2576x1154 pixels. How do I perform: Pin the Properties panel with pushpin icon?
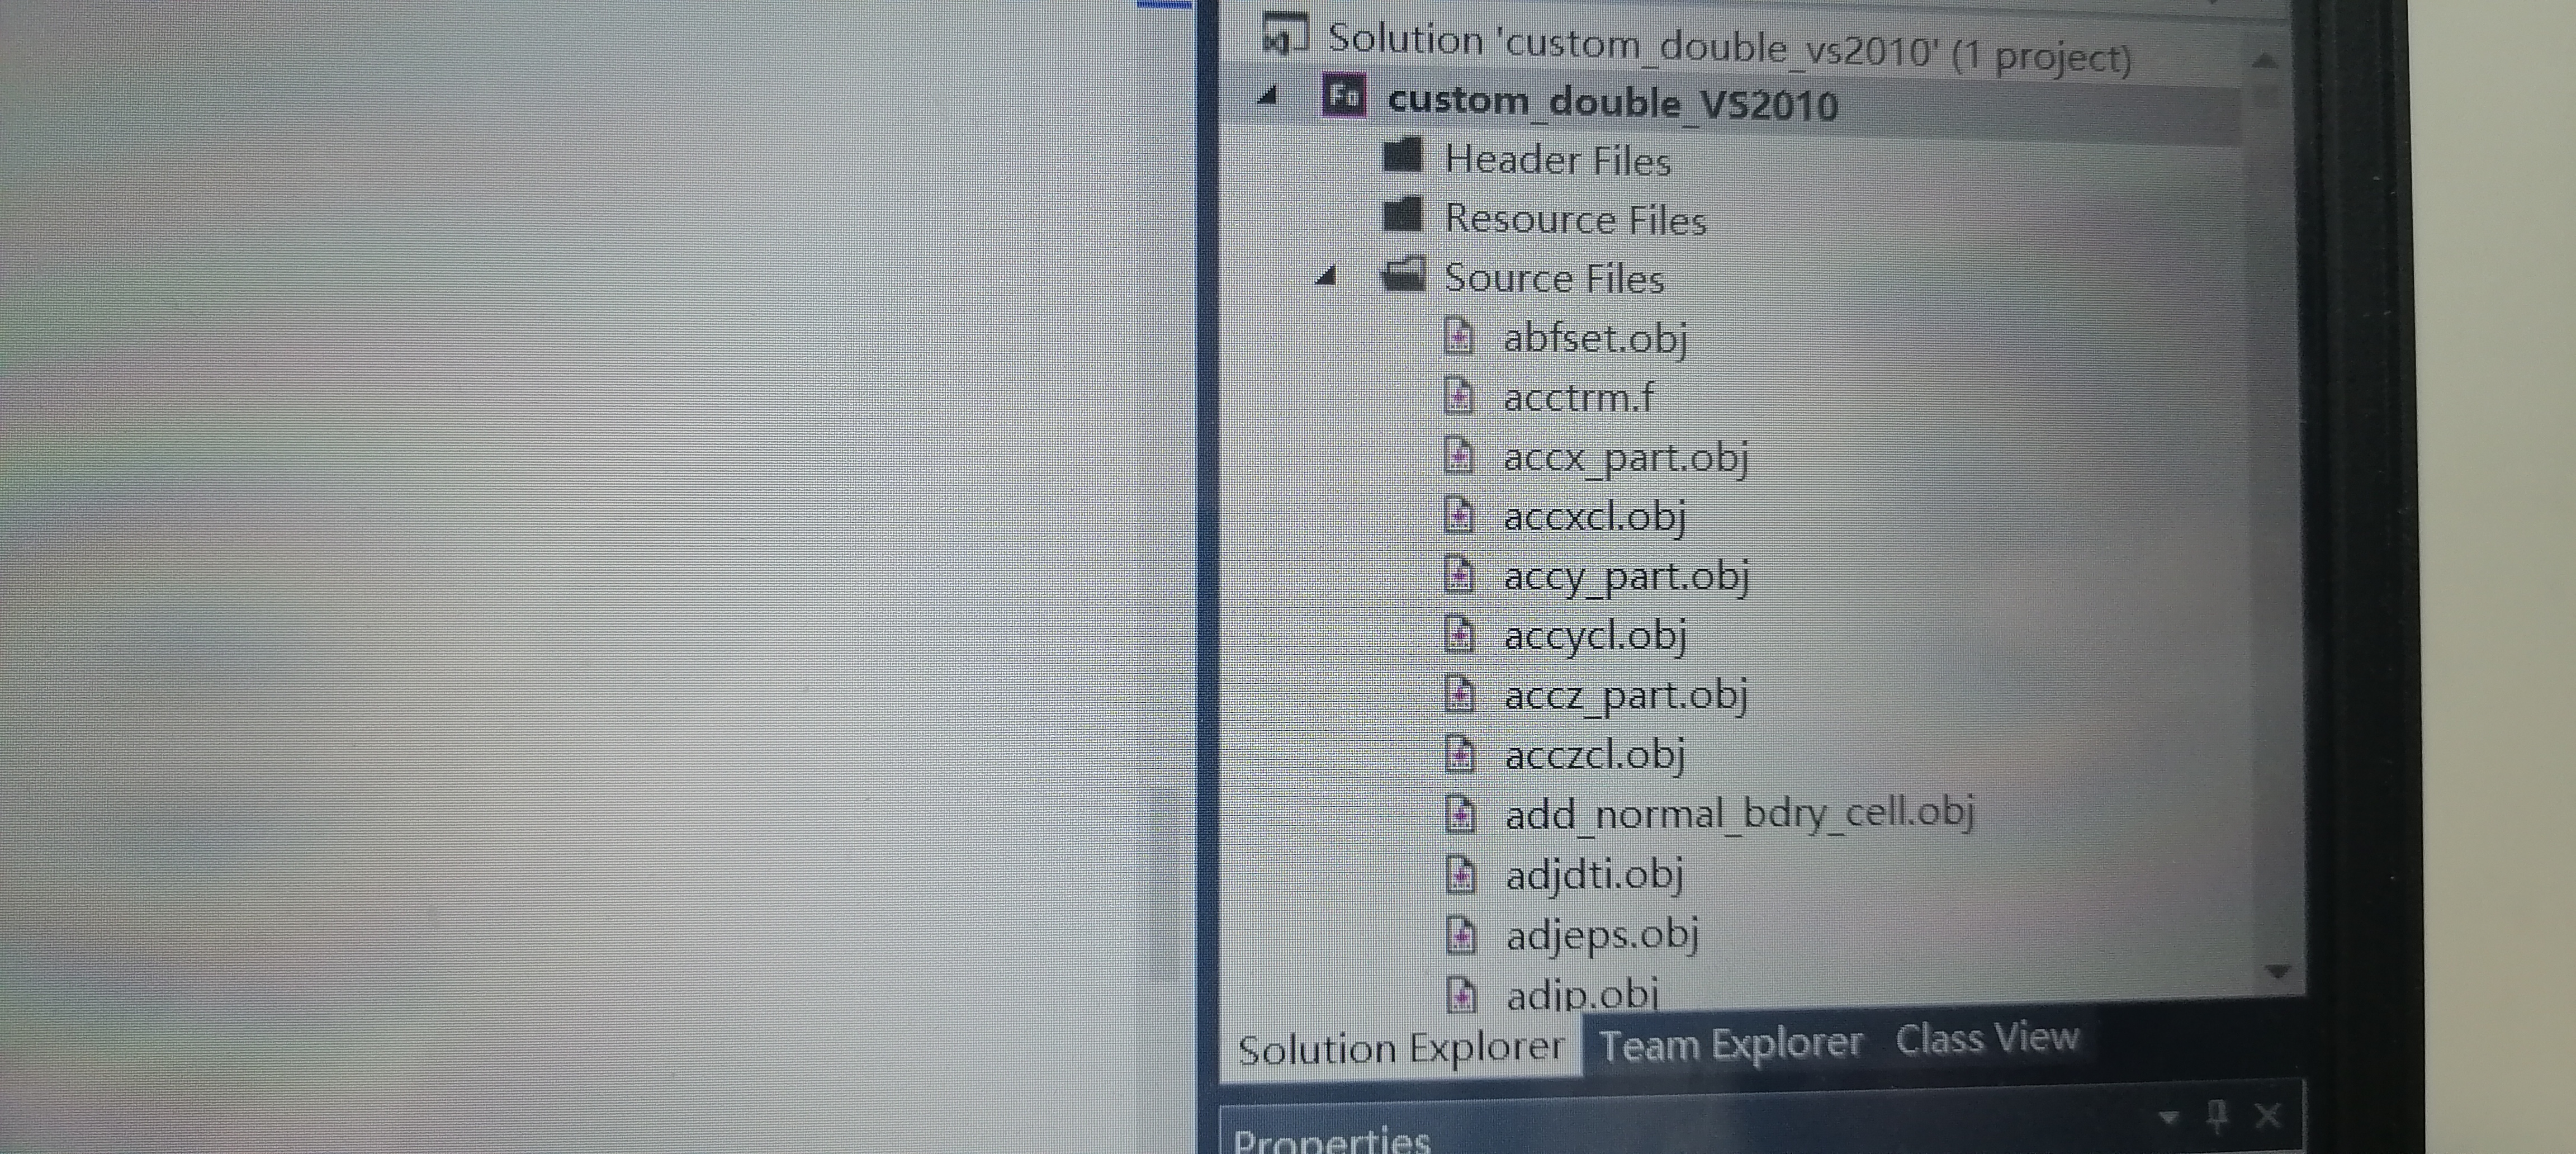(2217, 1115)
